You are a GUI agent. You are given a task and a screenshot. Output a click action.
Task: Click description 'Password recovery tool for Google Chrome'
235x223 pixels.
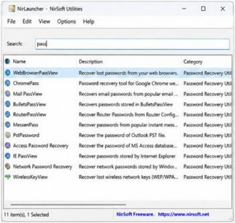tap(129, 83)
